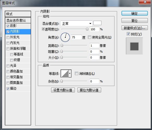Enable the 外发光 outer glow checkbox
This screenshot has height=130, width=152.
[8, 37]
